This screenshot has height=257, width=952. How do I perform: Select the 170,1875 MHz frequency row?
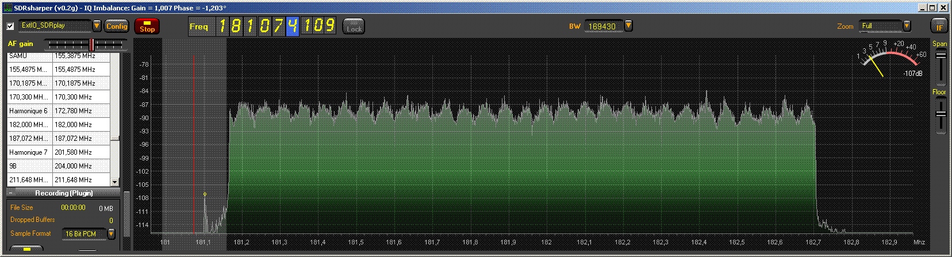59,83
